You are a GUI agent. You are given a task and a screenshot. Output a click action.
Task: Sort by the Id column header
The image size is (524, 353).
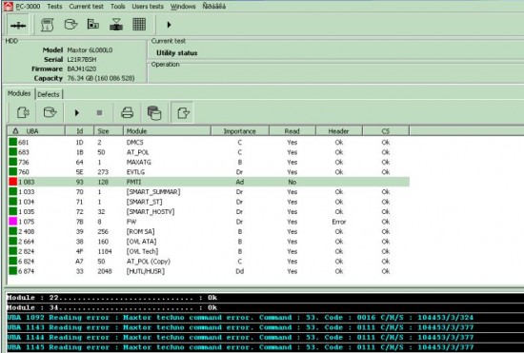tap(79, 131)
